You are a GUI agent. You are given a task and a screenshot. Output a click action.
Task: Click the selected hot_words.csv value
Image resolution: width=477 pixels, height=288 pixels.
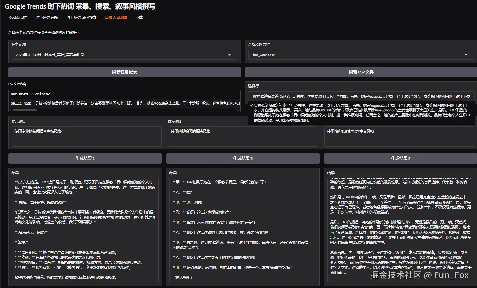pyautogui.click(x=263, y=55)
